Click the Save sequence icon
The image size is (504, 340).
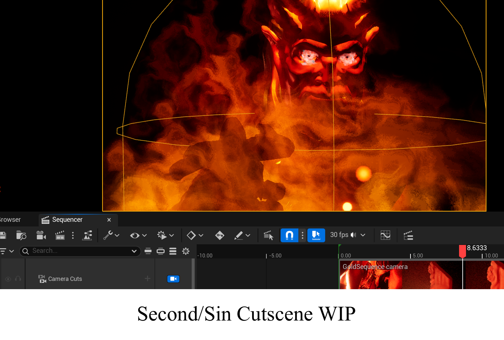[x=3, y=235]
